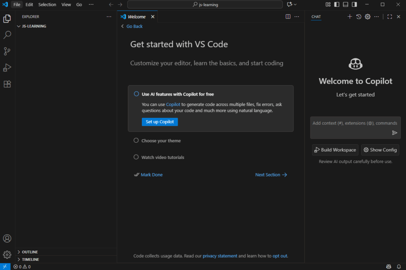The width and height of the screenshot is (406, 270).
Task: Open the Search view in activity bar
Action: click(x=7, y=35)
